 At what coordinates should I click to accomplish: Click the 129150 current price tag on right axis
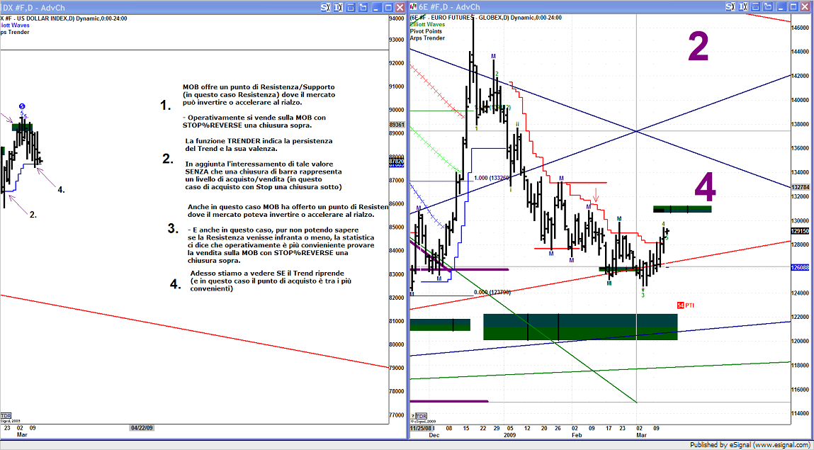(x=801, y=231)
